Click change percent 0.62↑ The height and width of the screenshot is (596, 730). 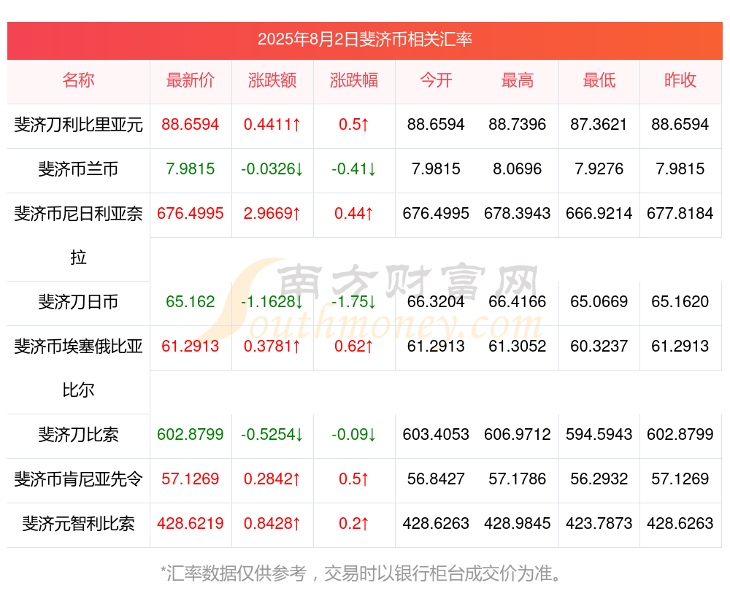354,346
